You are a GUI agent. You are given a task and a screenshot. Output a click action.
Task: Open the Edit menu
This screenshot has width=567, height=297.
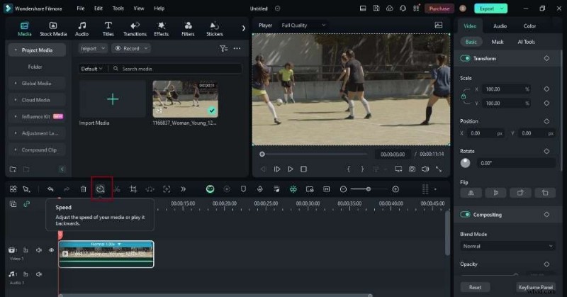coord(99,8)
